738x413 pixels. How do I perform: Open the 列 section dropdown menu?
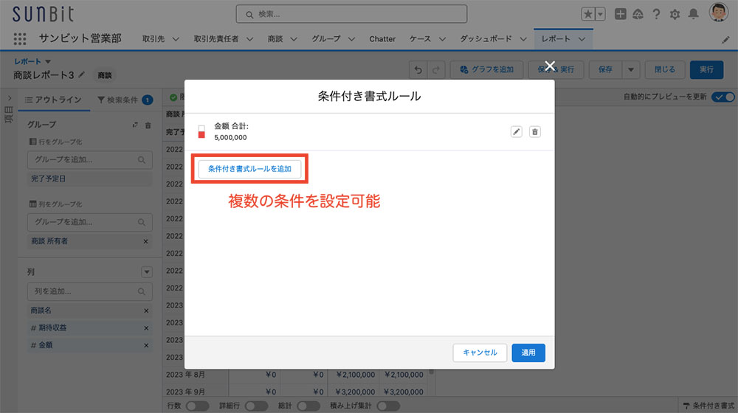(x=146, y=272)
